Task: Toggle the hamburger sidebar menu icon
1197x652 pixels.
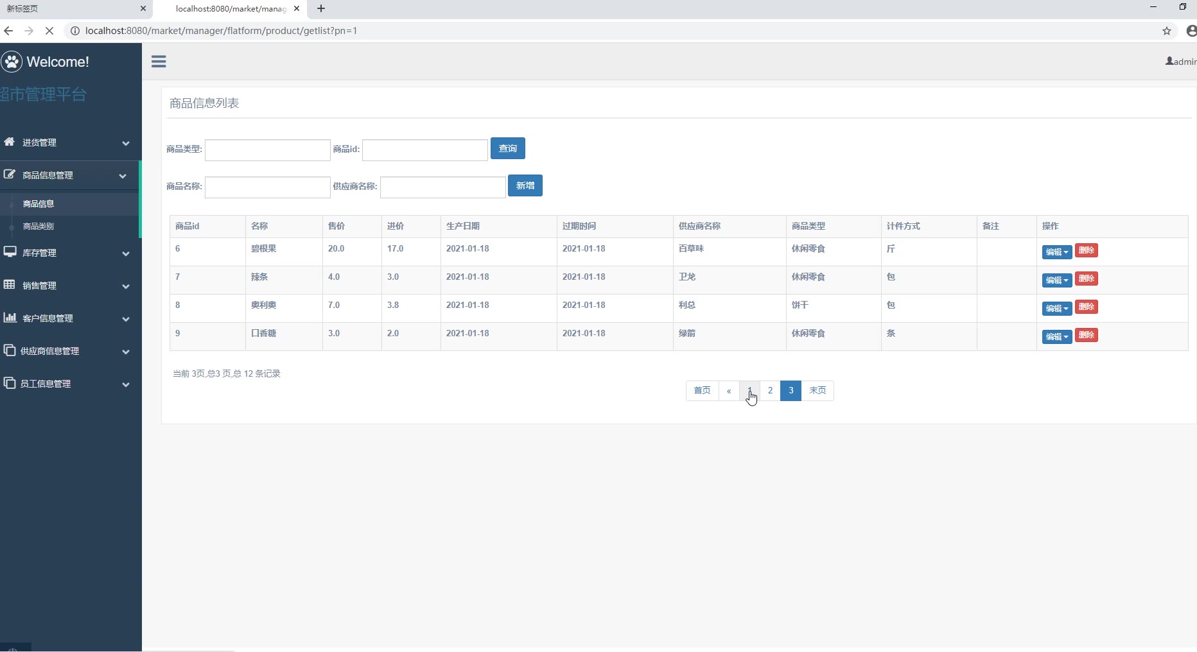Action: (x=159, y=62)
